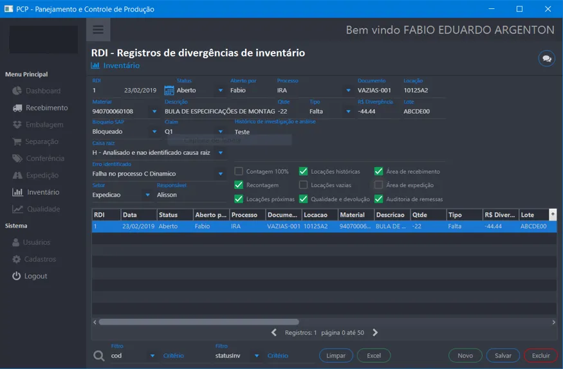Expand the Erro identificado dropdown

pyautogui.click(x=221, y=174)
